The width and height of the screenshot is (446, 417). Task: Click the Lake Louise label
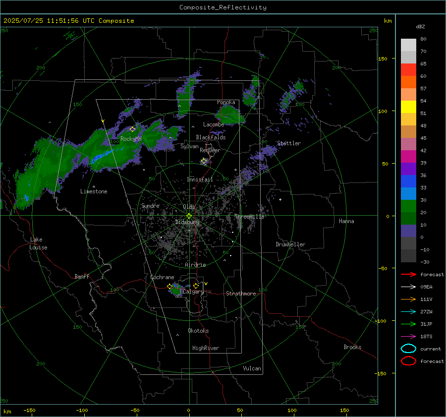coord(38,243)
